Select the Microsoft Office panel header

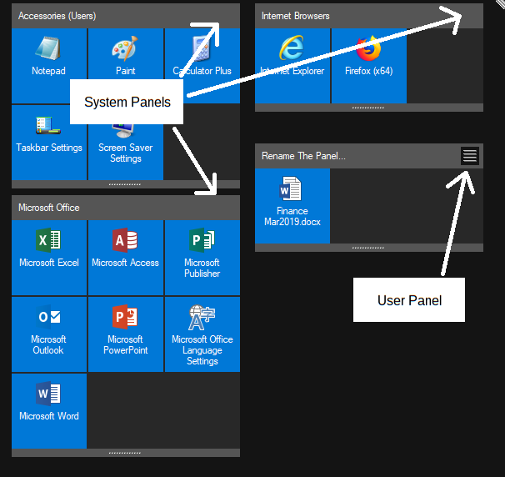point(125,208)
